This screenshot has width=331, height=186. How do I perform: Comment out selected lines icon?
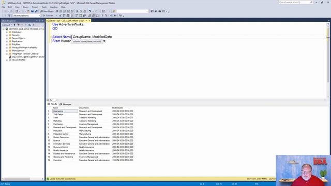pos(102,16)
